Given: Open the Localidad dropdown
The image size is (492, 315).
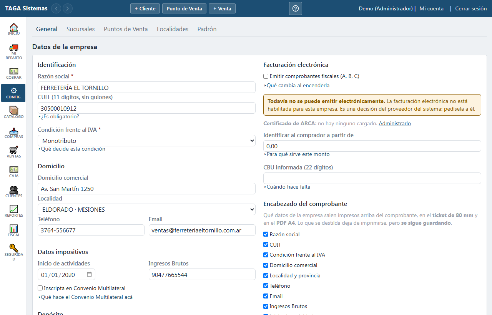Looking at the screenshot, I should pyautogui.click(x=146, y=209).
